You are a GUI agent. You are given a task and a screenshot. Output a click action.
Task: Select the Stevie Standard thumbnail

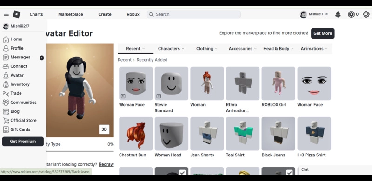[x=172, y=84]
